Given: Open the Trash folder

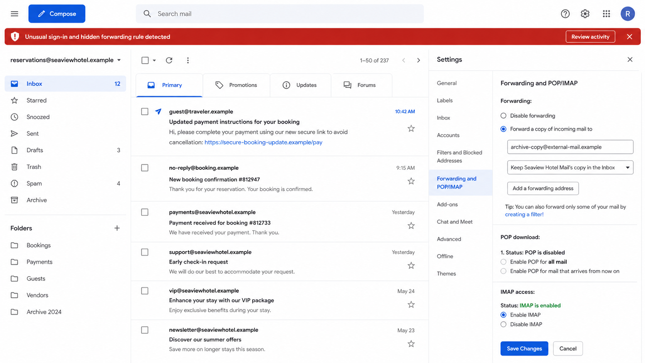Looking at the screenshot, I should coord(65,167).
